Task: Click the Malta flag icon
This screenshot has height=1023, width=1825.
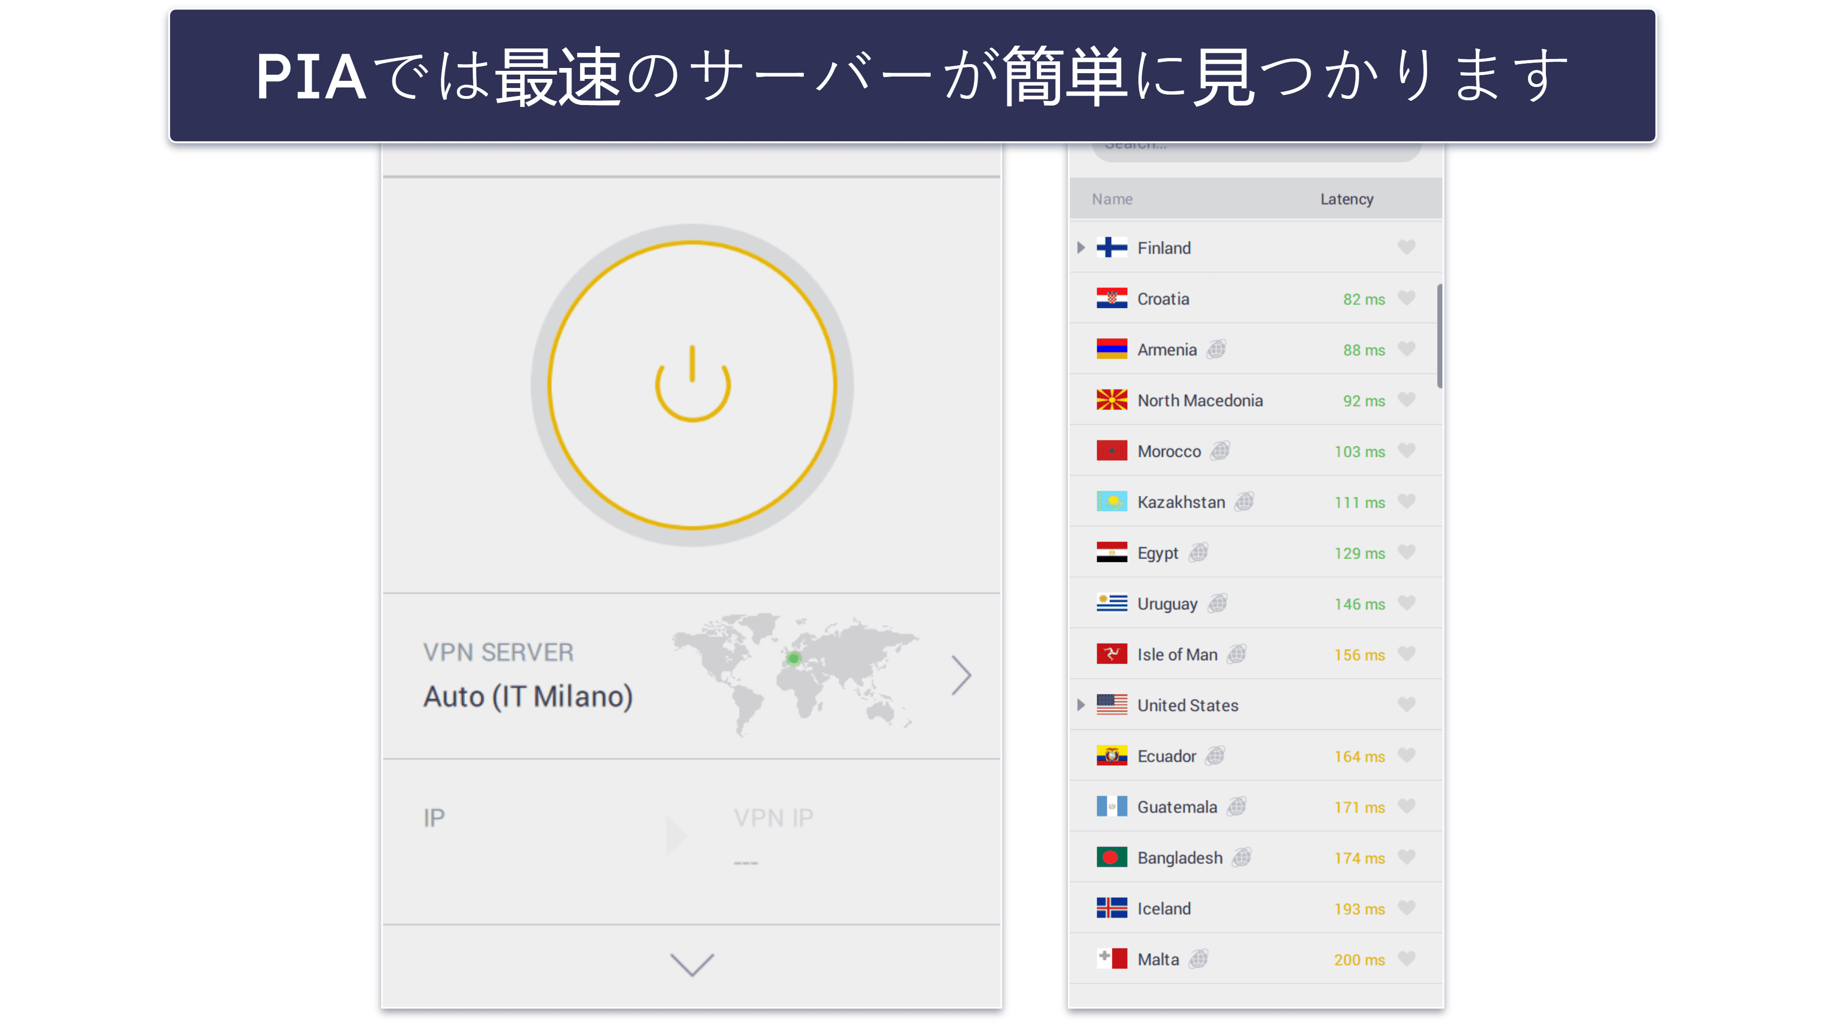Action: tap(1111, 959)
